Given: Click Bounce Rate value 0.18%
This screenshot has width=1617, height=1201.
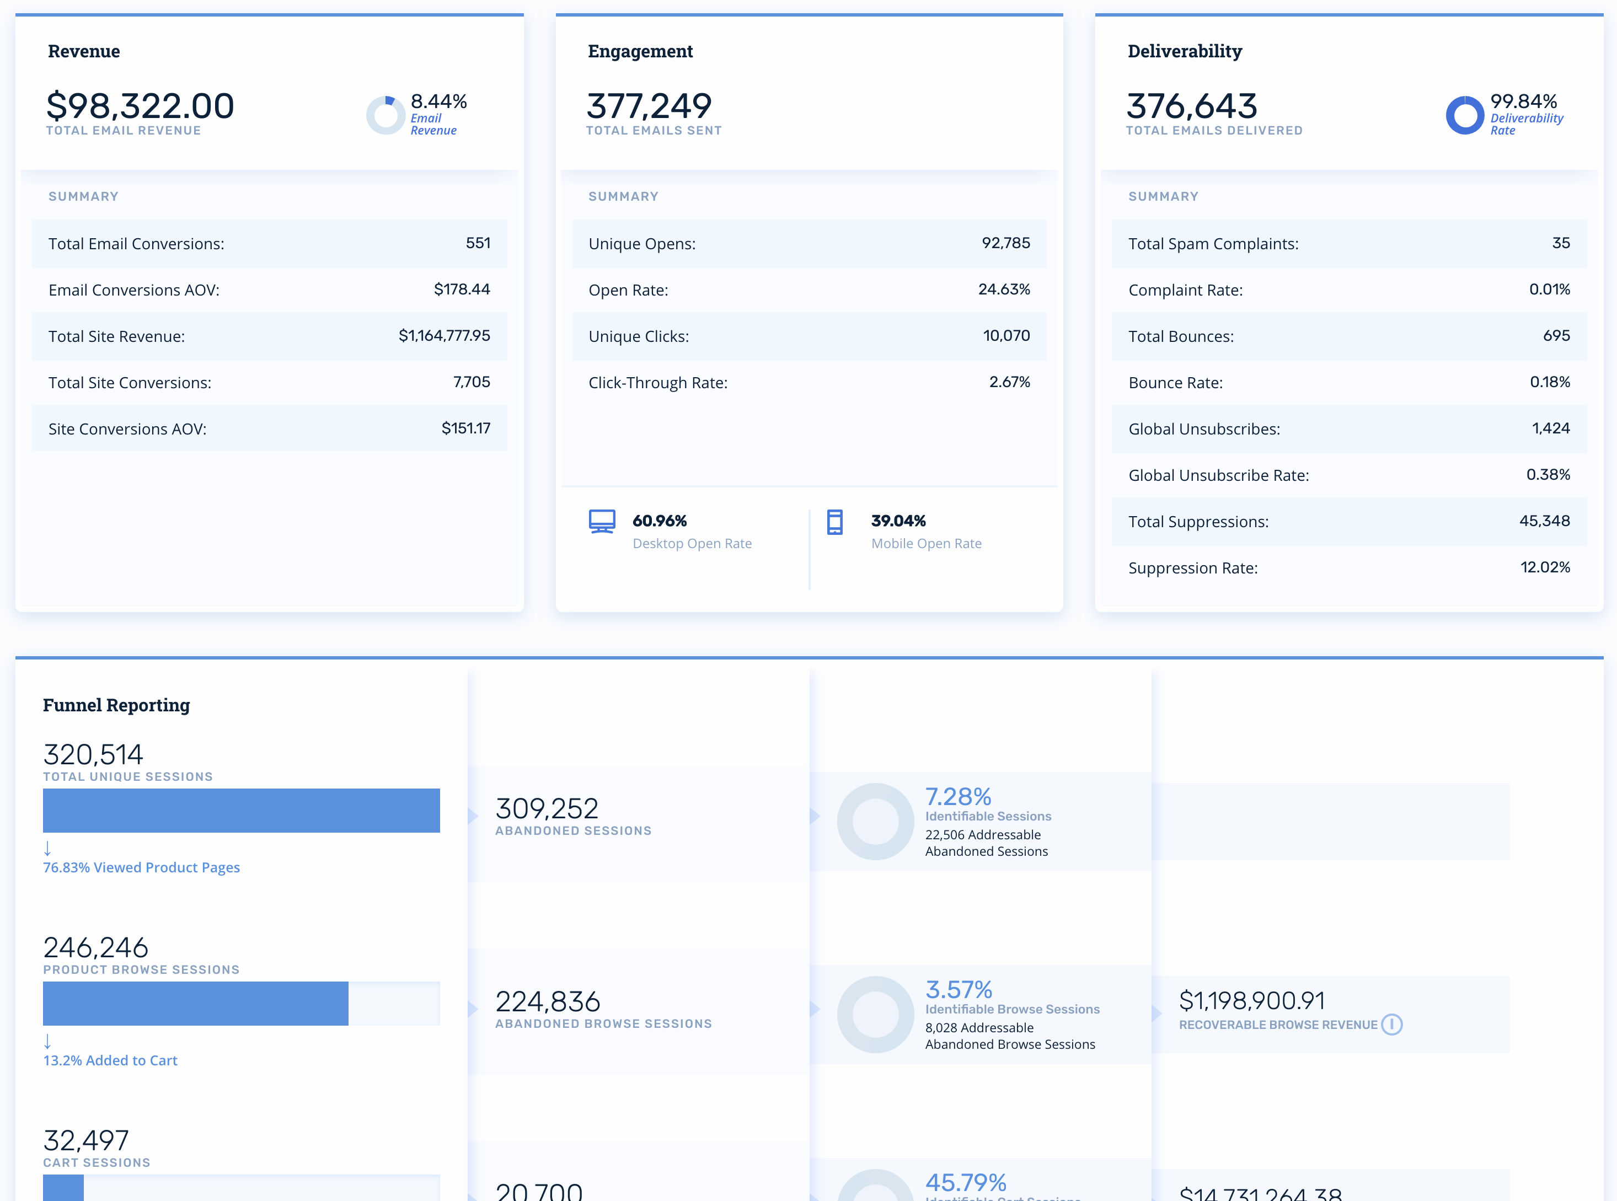Looking at the screenshot, I should click(x=1549, y=382).
